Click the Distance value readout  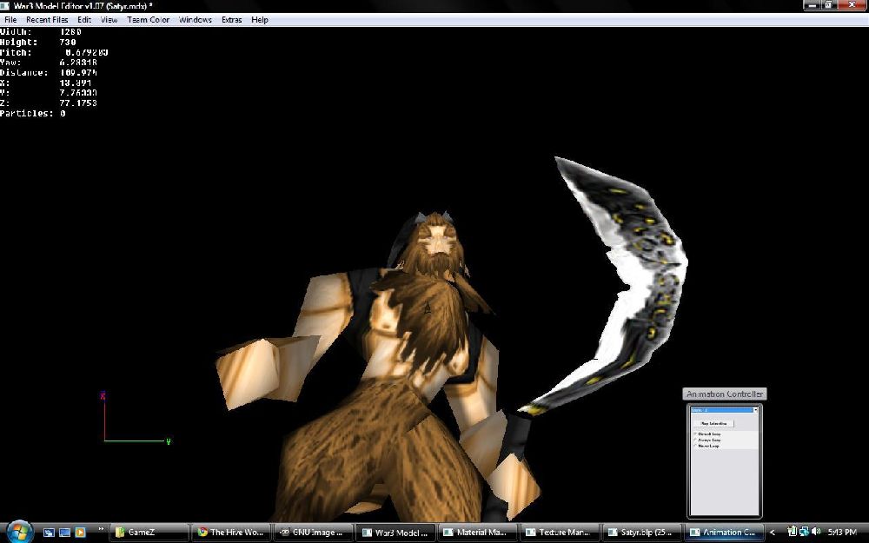tap(78, 73)
